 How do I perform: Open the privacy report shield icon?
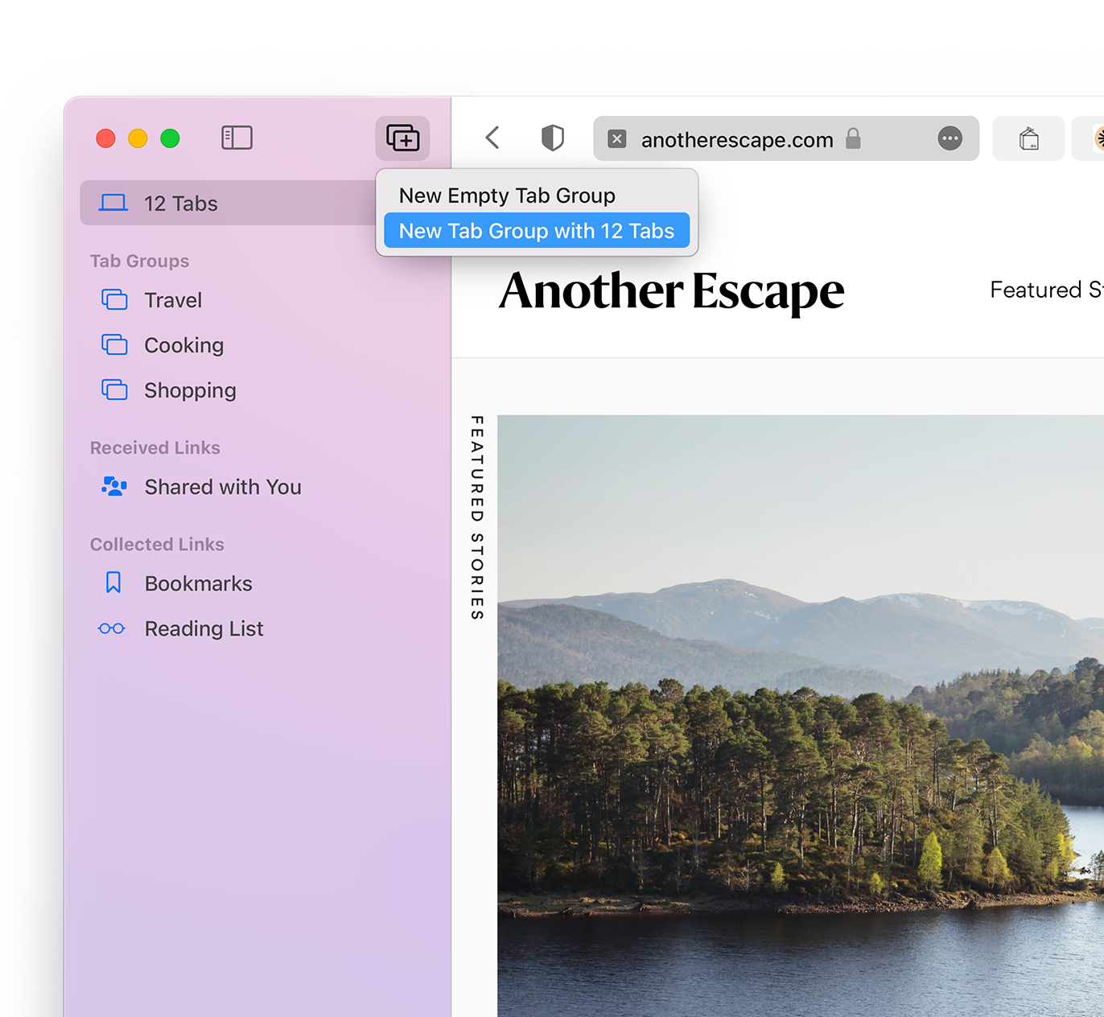552,138
